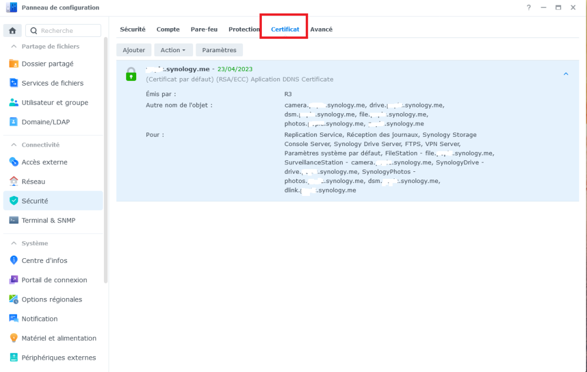Click the Sécurité shield icon
The width and height of the screenshot is (587, 372).
pos(14,201)
